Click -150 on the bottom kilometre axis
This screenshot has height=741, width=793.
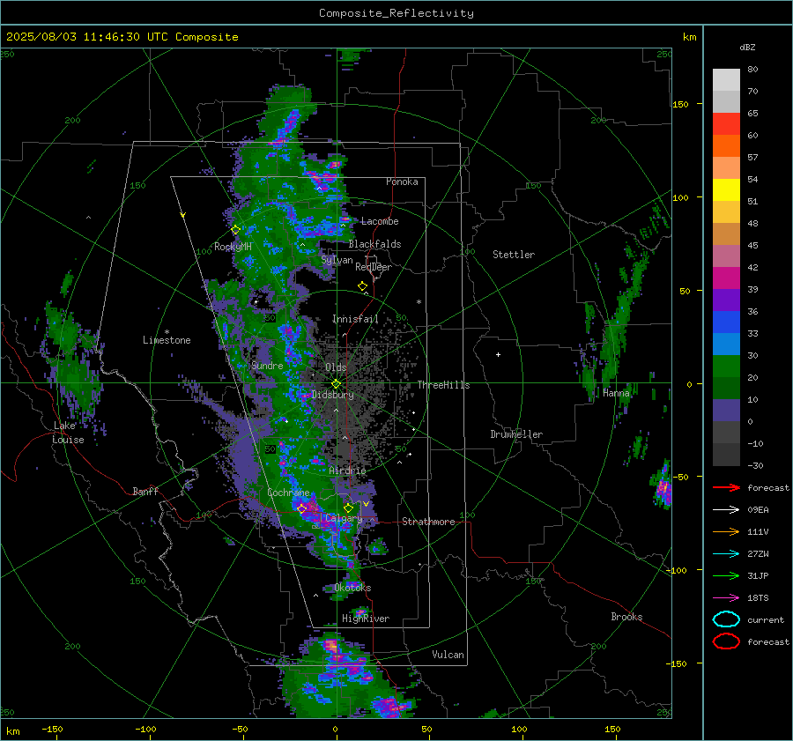[x=52, y=729]
